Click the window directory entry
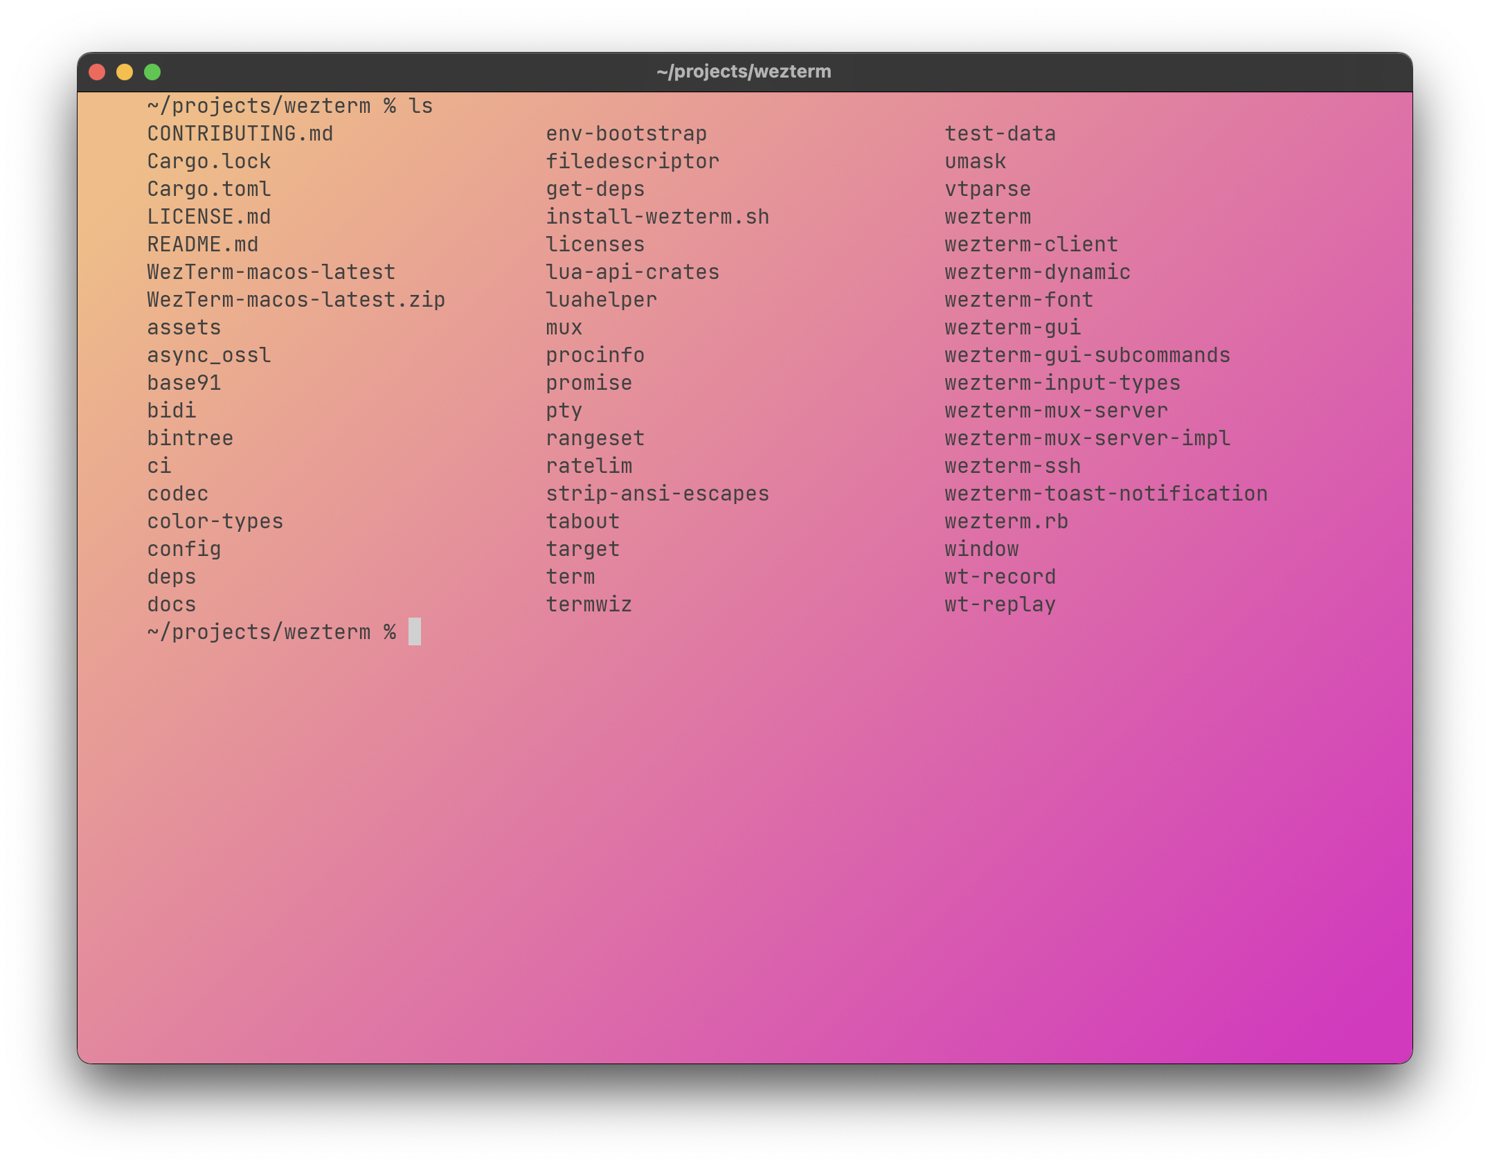 tap(982, 549)
